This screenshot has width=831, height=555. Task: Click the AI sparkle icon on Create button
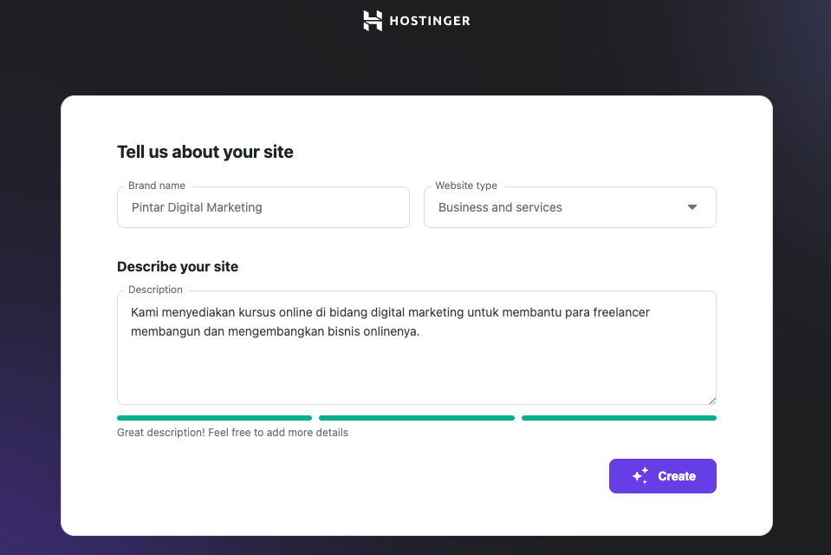point(640,475)
